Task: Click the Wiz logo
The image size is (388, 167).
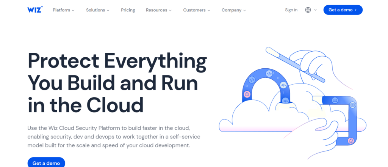Action: point(35,9)
